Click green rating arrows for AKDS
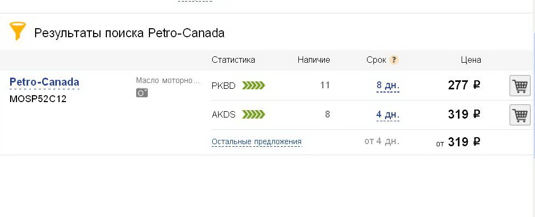Viewport: 535px width, 217px height. click(x=254, y=114)
